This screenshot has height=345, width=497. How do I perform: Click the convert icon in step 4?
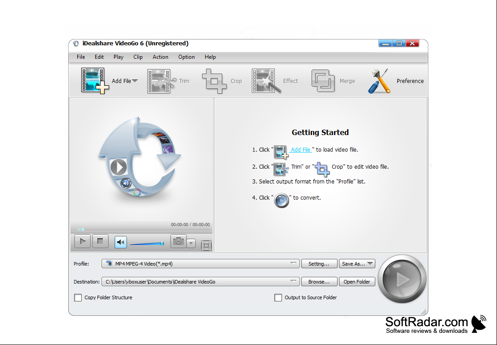coord(281,201)
